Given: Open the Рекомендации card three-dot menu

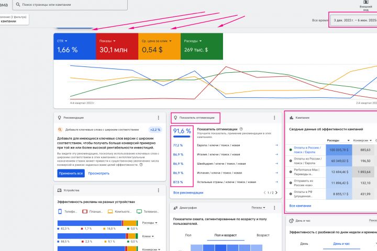Looking at the screenshot, I should (x=159, y=118).
